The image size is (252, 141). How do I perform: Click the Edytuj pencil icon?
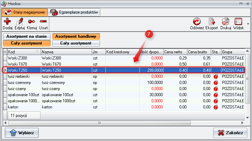(x=20, y=22)
